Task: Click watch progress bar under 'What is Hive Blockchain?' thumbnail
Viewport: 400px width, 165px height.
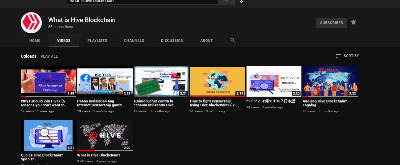Action: [105, 151]
